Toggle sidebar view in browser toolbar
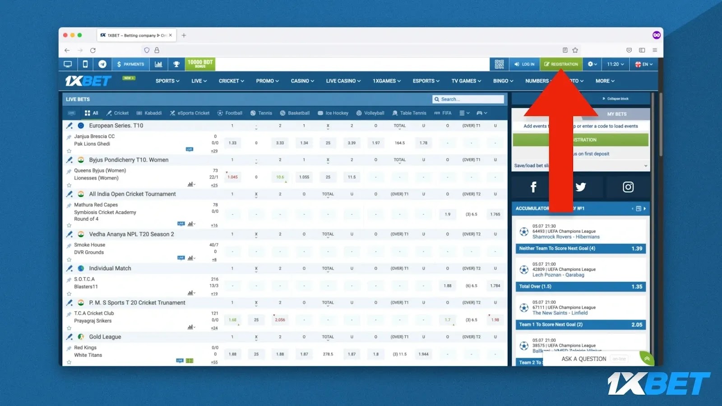Screen dimensions: 722x406 click(642, 50)
